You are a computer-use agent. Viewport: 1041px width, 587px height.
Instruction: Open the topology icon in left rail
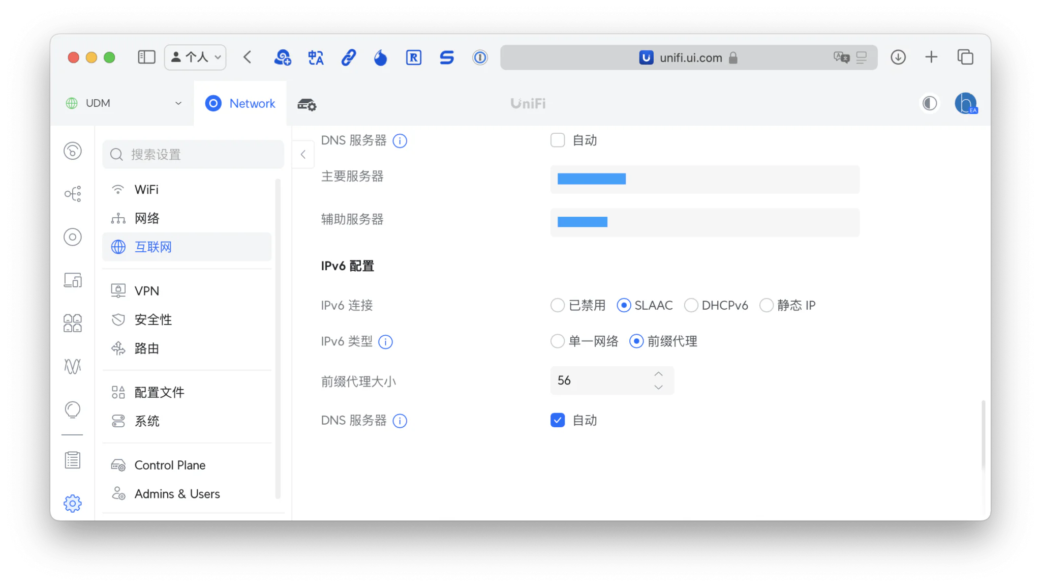(73, 194)
